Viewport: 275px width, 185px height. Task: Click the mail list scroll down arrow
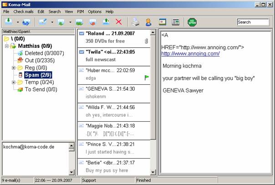click(153, 172)
